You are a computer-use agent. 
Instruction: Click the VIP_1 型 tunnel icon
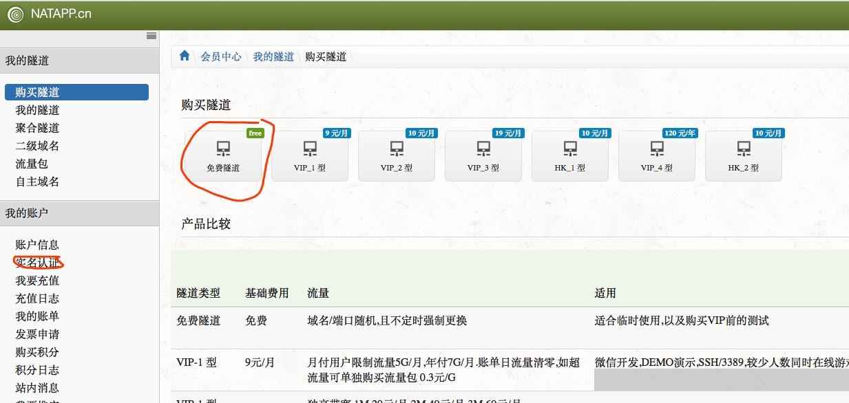pyautogui.click(x=309, y=149)
